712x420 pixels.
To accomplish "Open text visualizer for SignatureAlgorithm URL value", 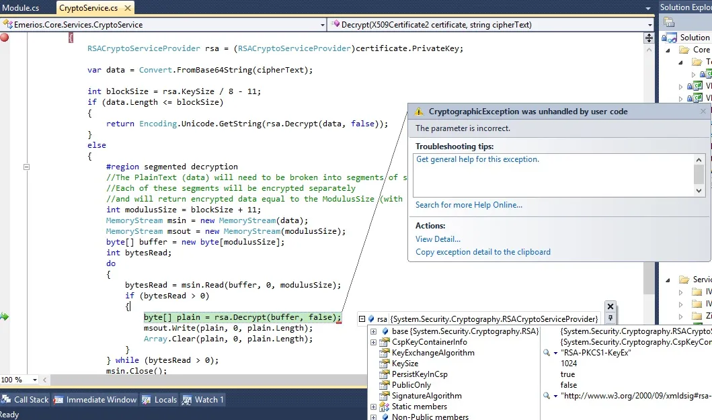I will (547, 396).
